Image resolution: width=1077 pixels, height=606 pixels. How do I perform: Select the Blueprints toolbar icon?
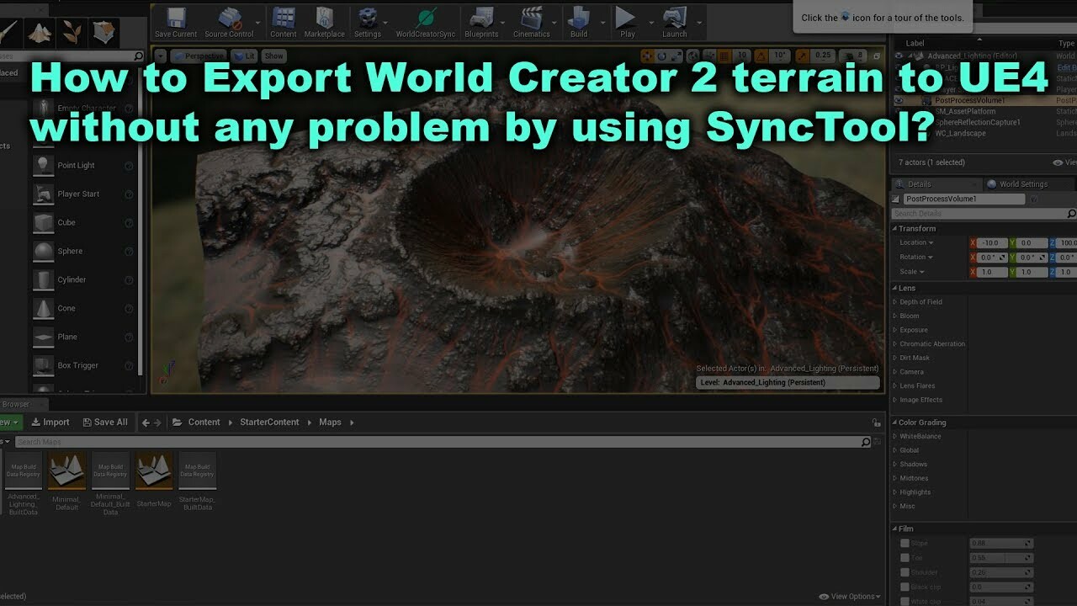coord(482,19)
